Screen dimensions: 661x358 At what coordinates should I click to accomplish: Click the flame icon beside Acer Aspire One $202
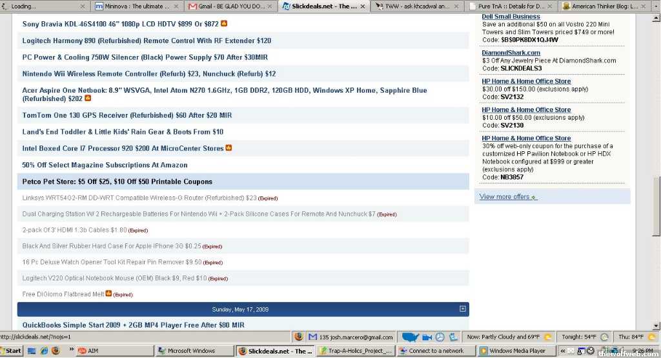pyautogui.click(x=88, y=98)
